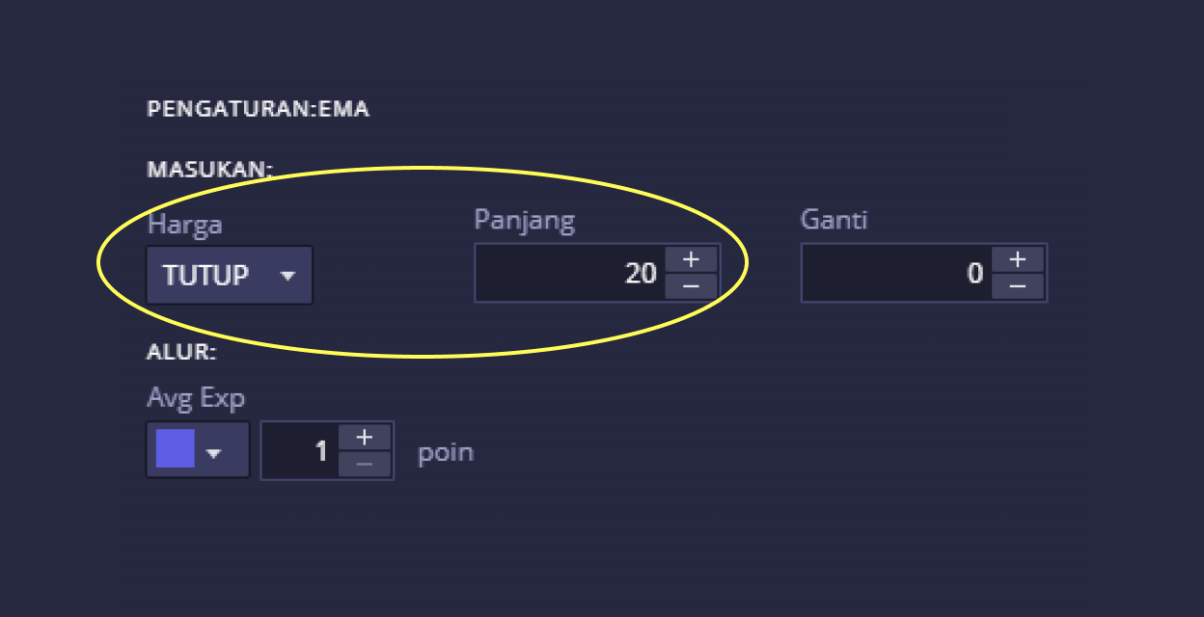This screenshot has width=1204, height=617.
Task: Click the PENGATURAN:EMA heading
Action: (x=258, y=109)
